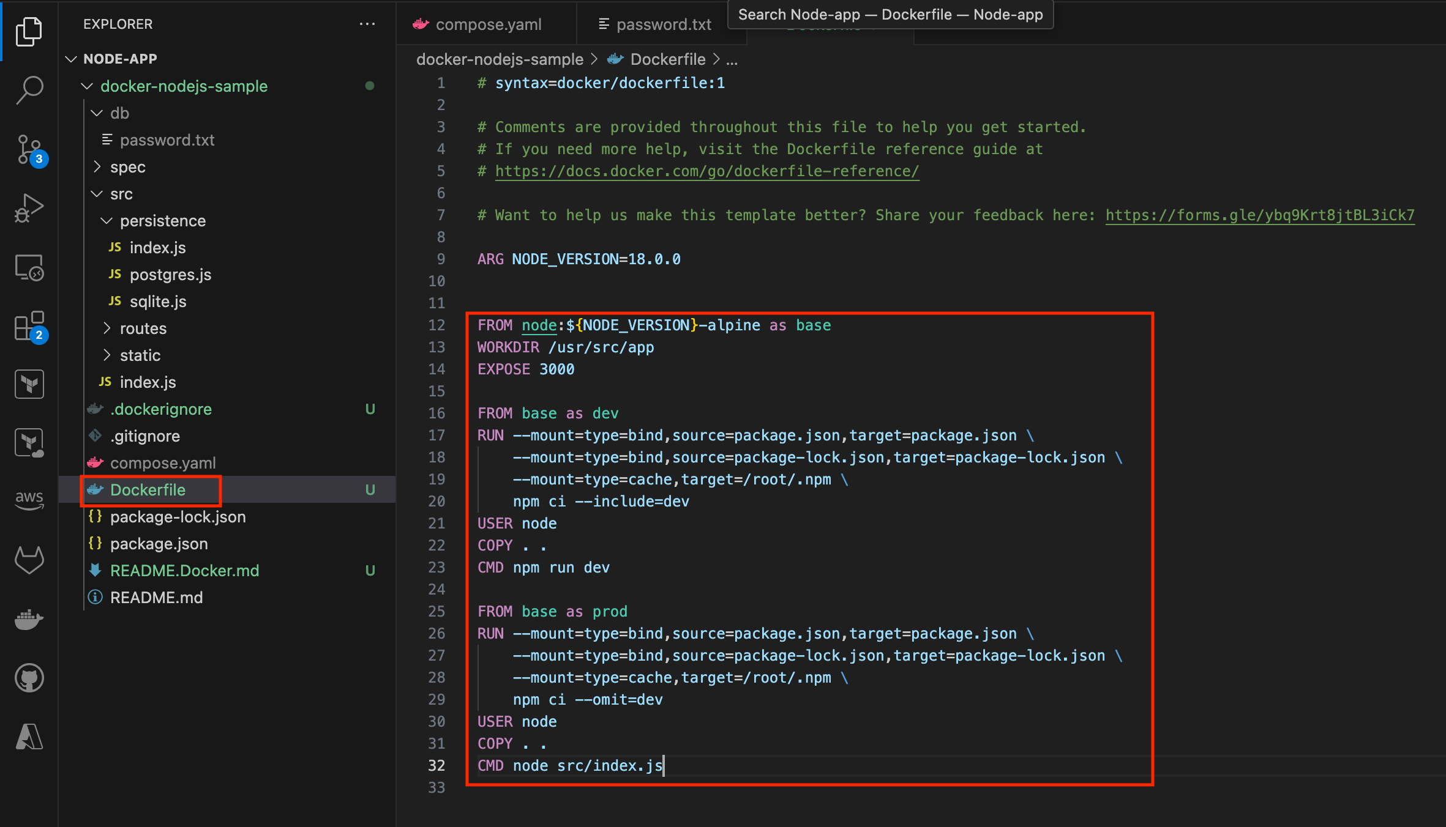Open Remote Explorer icon
Screen dimensions: 1446x827
29,267
